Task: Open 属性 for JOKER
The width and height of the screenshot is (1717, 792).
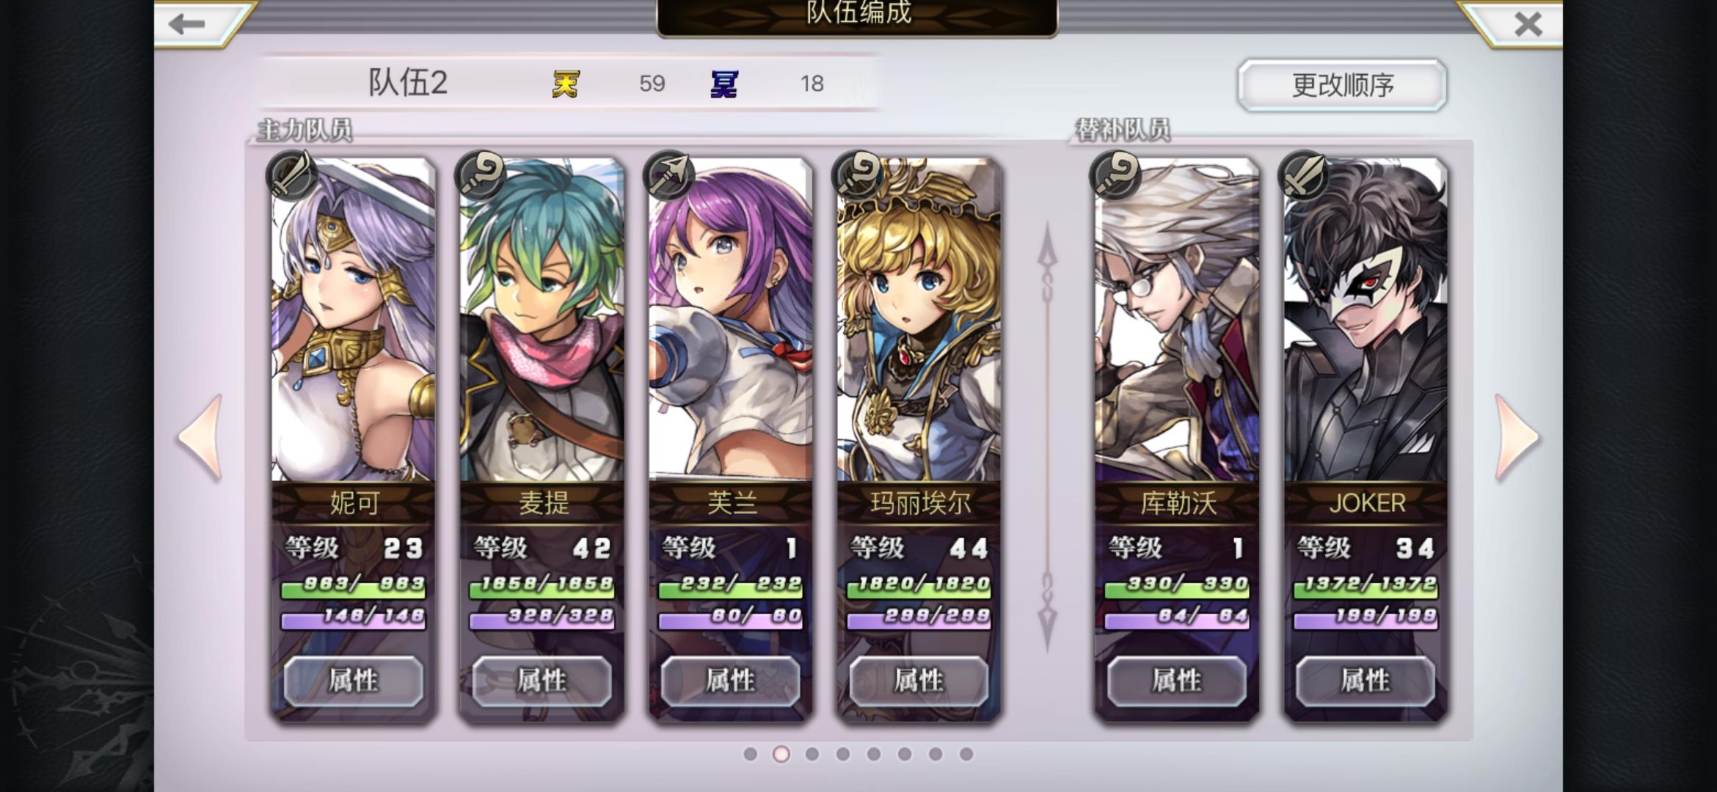Action: (1366, 681)
